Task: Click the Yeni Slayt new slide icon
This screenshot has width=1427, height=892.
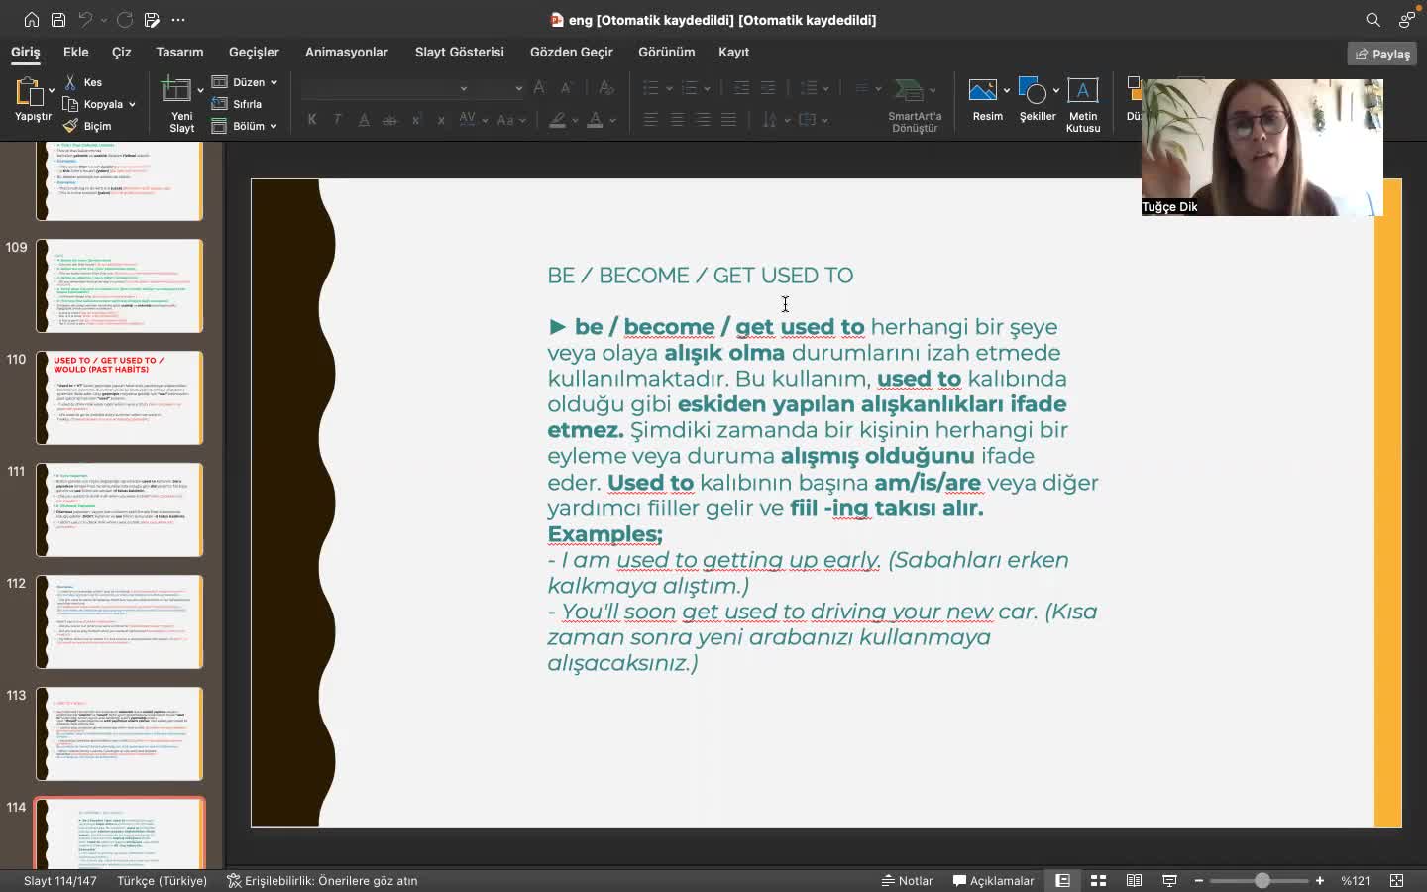Action: 176,91
